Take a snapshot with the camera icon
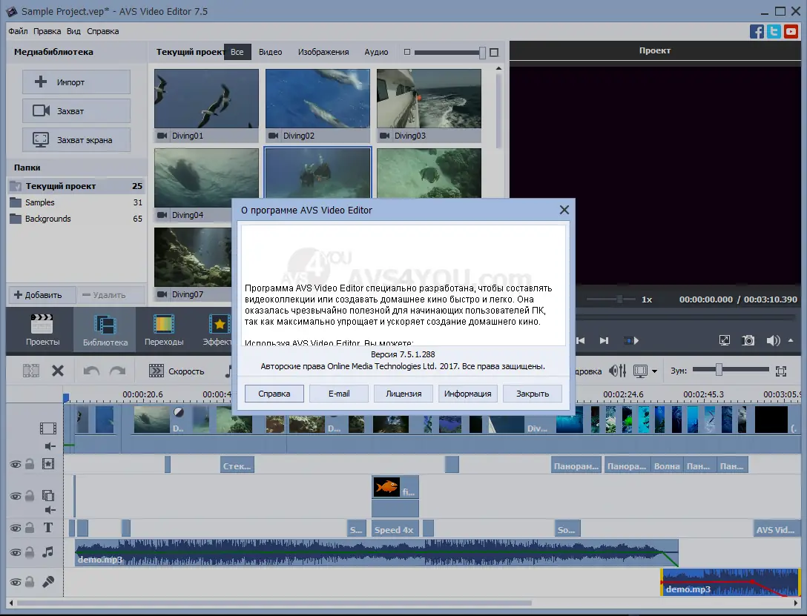Screen dimensions: 807x616 749,340
